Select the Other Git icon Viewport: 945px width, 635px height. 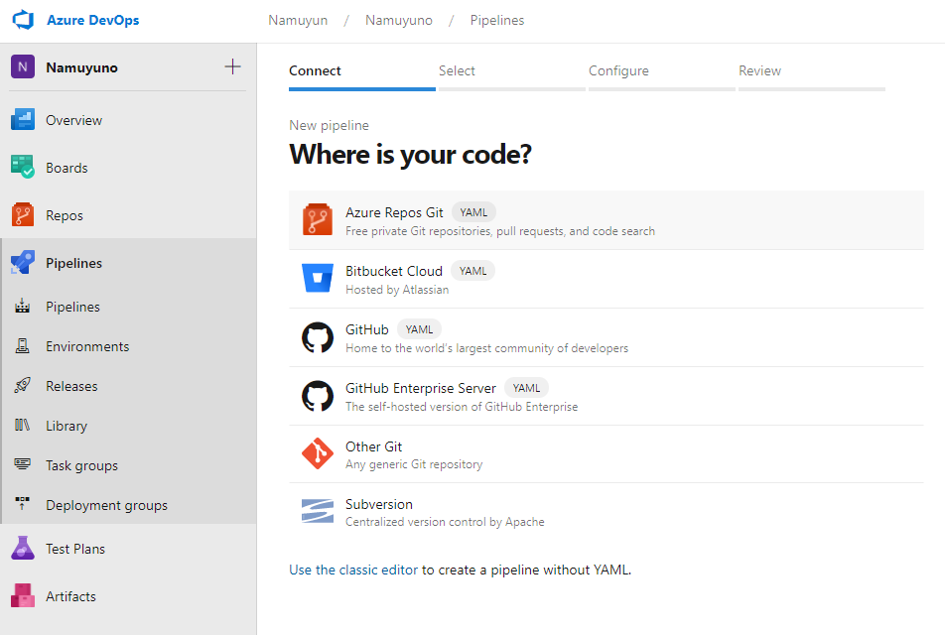coord(318,454)
